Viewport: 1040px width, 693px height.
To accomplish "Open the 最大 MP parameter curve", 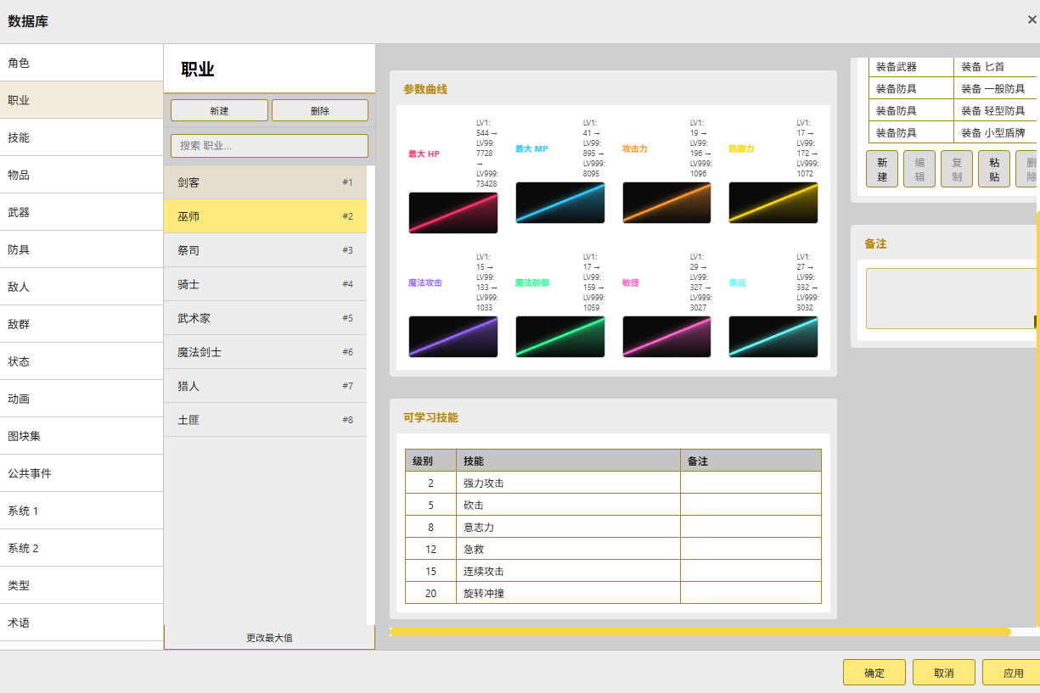I will click(560, 203).
